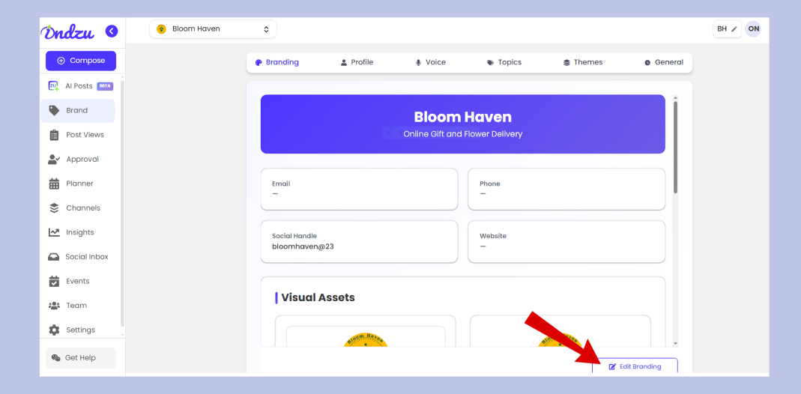The width and height of the screenshot is (801, 394).
Task: Click the Edit Branding button
Action: click(x=635, y=366)
